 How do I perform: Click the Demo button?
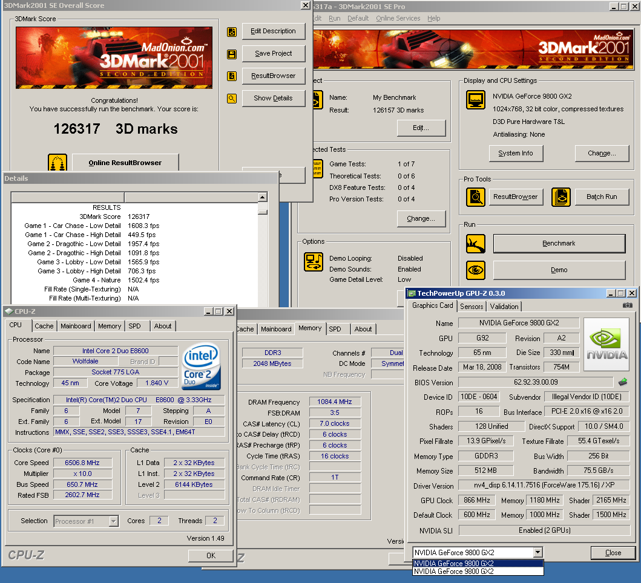pos(559,270)
